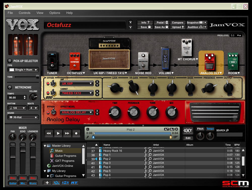Click the GXT button
Viewport: 252px width, 190px height.
pyautogui.click(x=188, y=131)
